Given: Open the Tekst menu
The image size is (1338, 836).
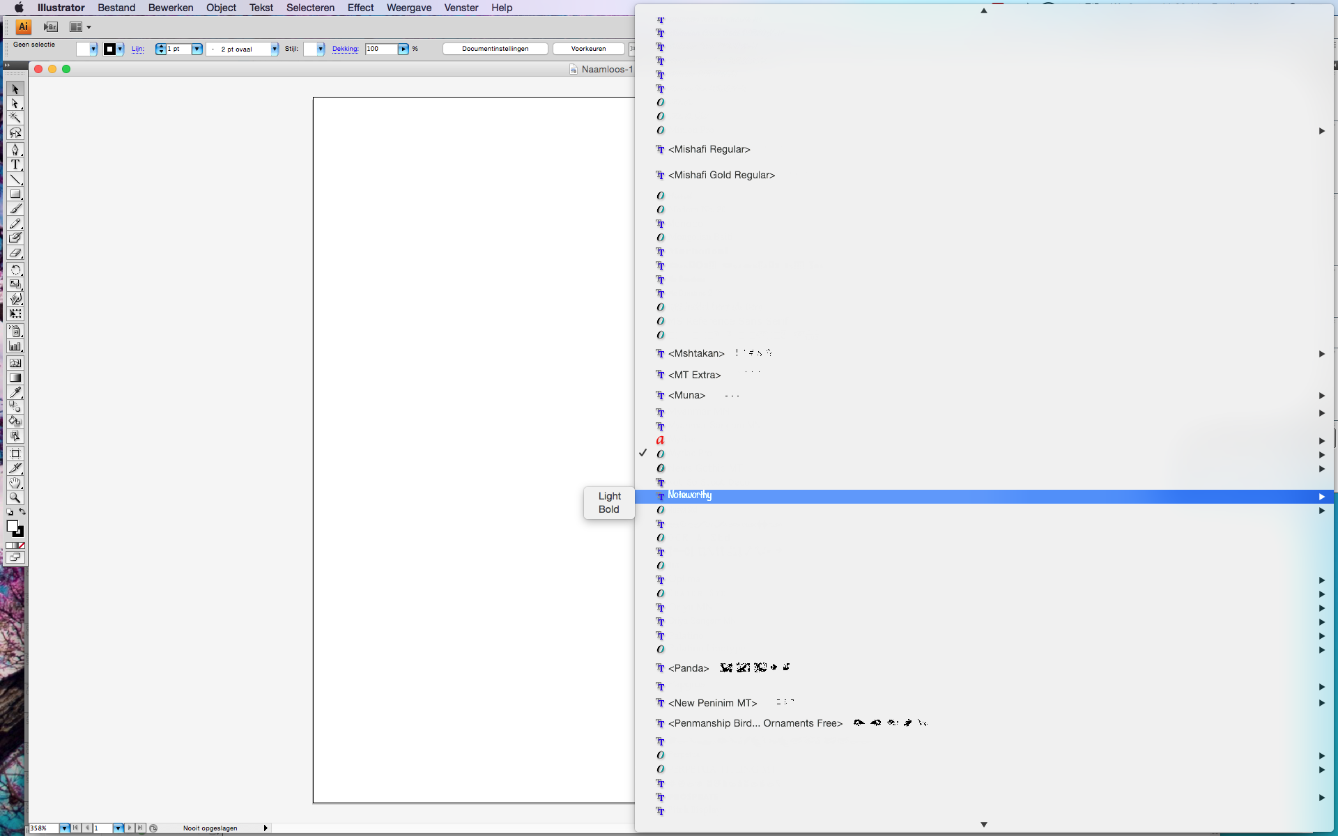Looking at the screenshot, I should point(261,8).
